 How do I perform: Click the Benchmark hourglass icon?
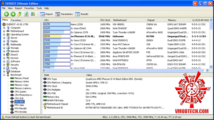(8, 75)
